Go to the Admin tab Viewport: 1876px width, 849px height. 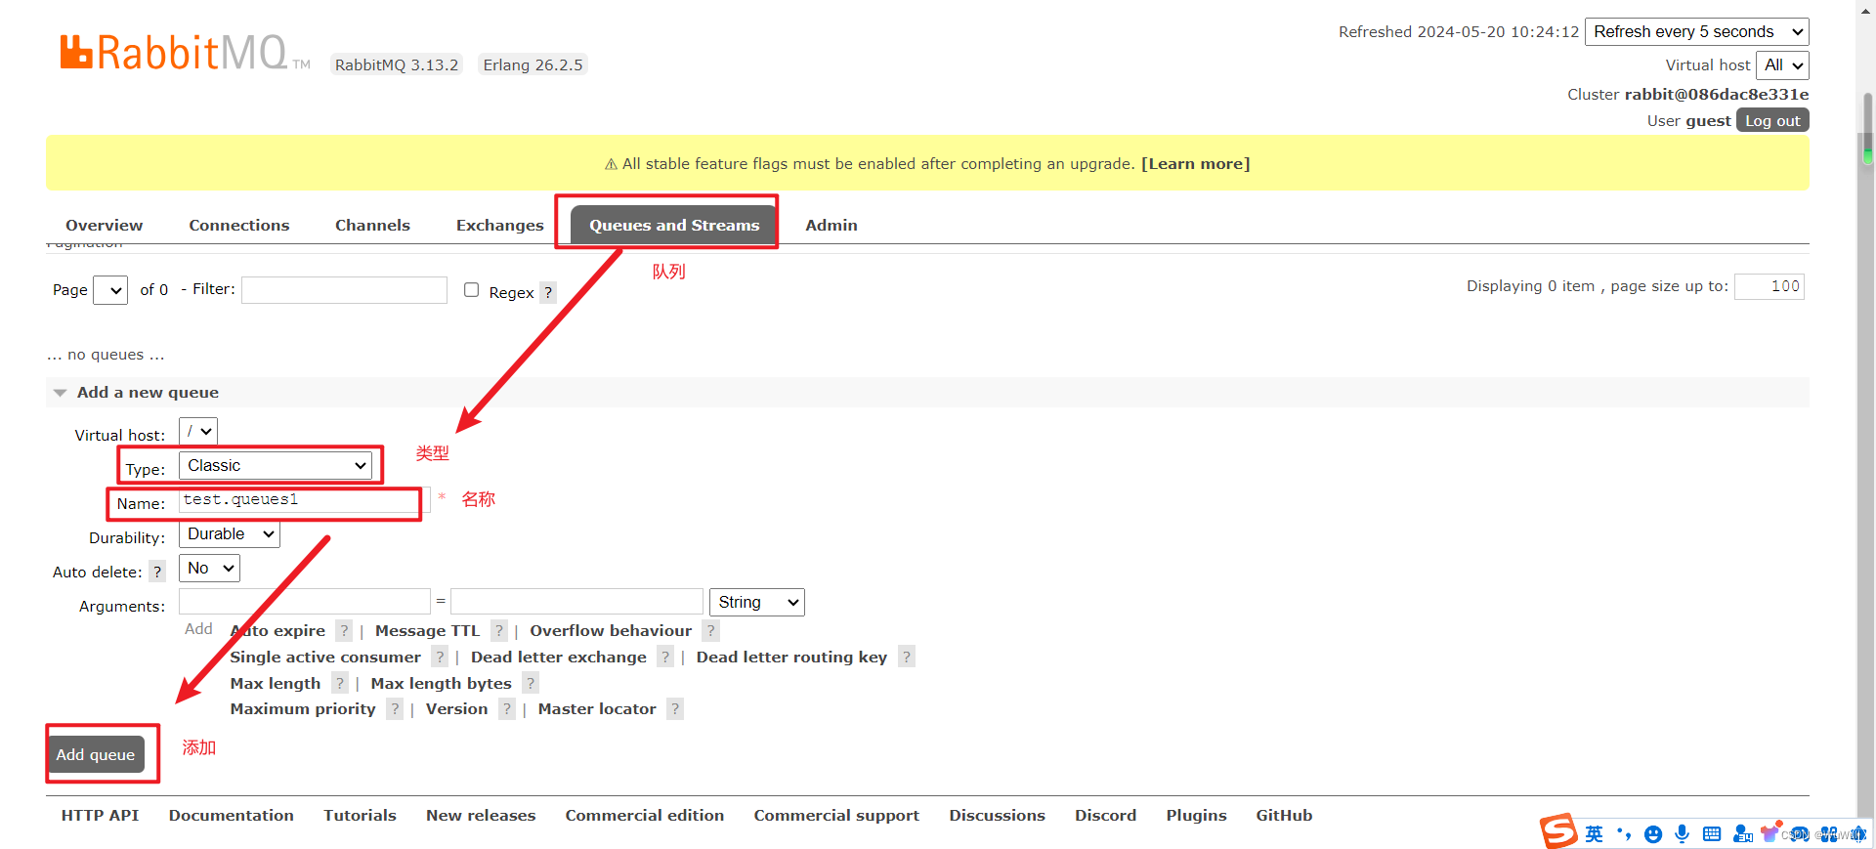(831, 225)
